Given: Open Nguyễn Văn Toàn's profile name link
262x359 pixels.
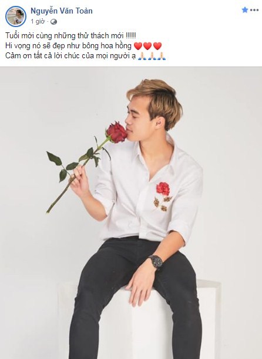Looking at the screenshot, I should pos(62,11).
